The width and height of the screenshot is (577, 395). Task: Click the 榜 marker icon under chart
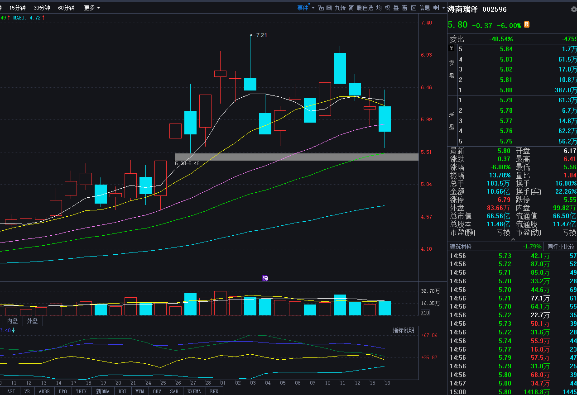coord(265,278)
